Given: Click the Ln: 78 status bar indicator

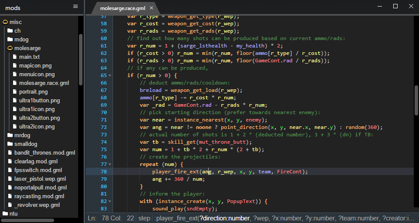Looking at the screenshot, I should pyautogui.click(x=99, y=218).
